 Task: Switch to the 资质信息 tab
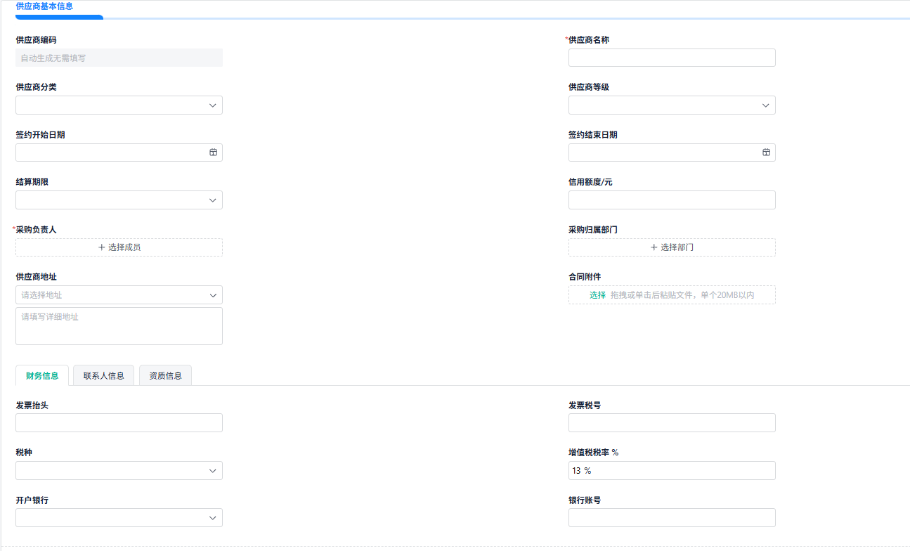click(x=165, y=376)
